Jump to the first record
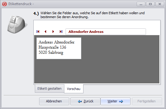This screenshot has height=109, width=166. click(x=38, y=32)
